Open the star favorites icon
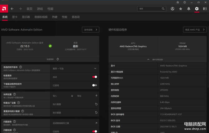Image resolution: width=209 pixels, height=133 pixels. (x=181, y=9)
